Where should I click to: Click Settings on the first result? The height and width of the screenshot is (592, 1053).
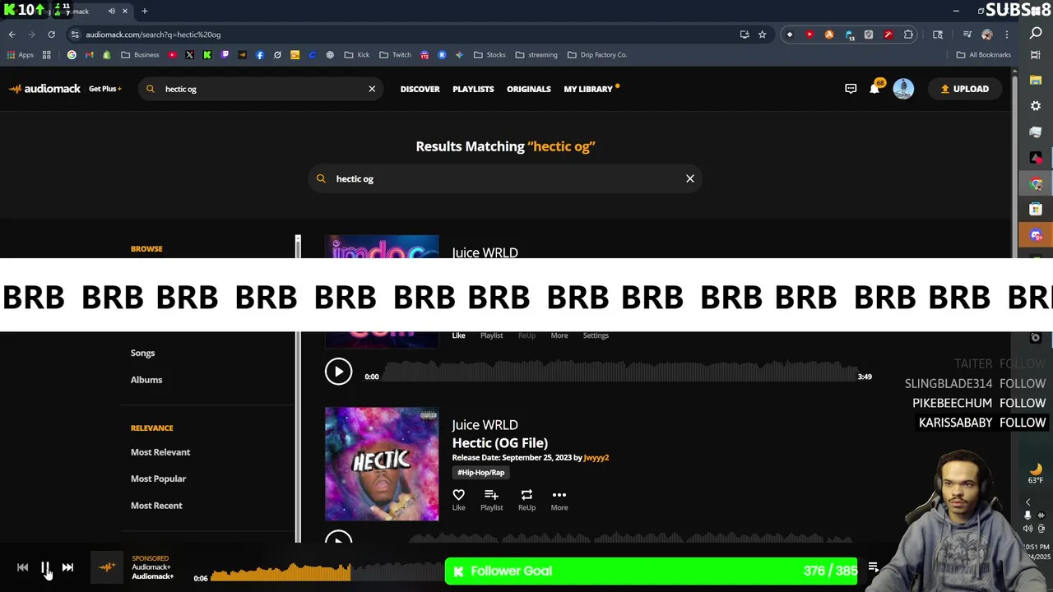596,335
